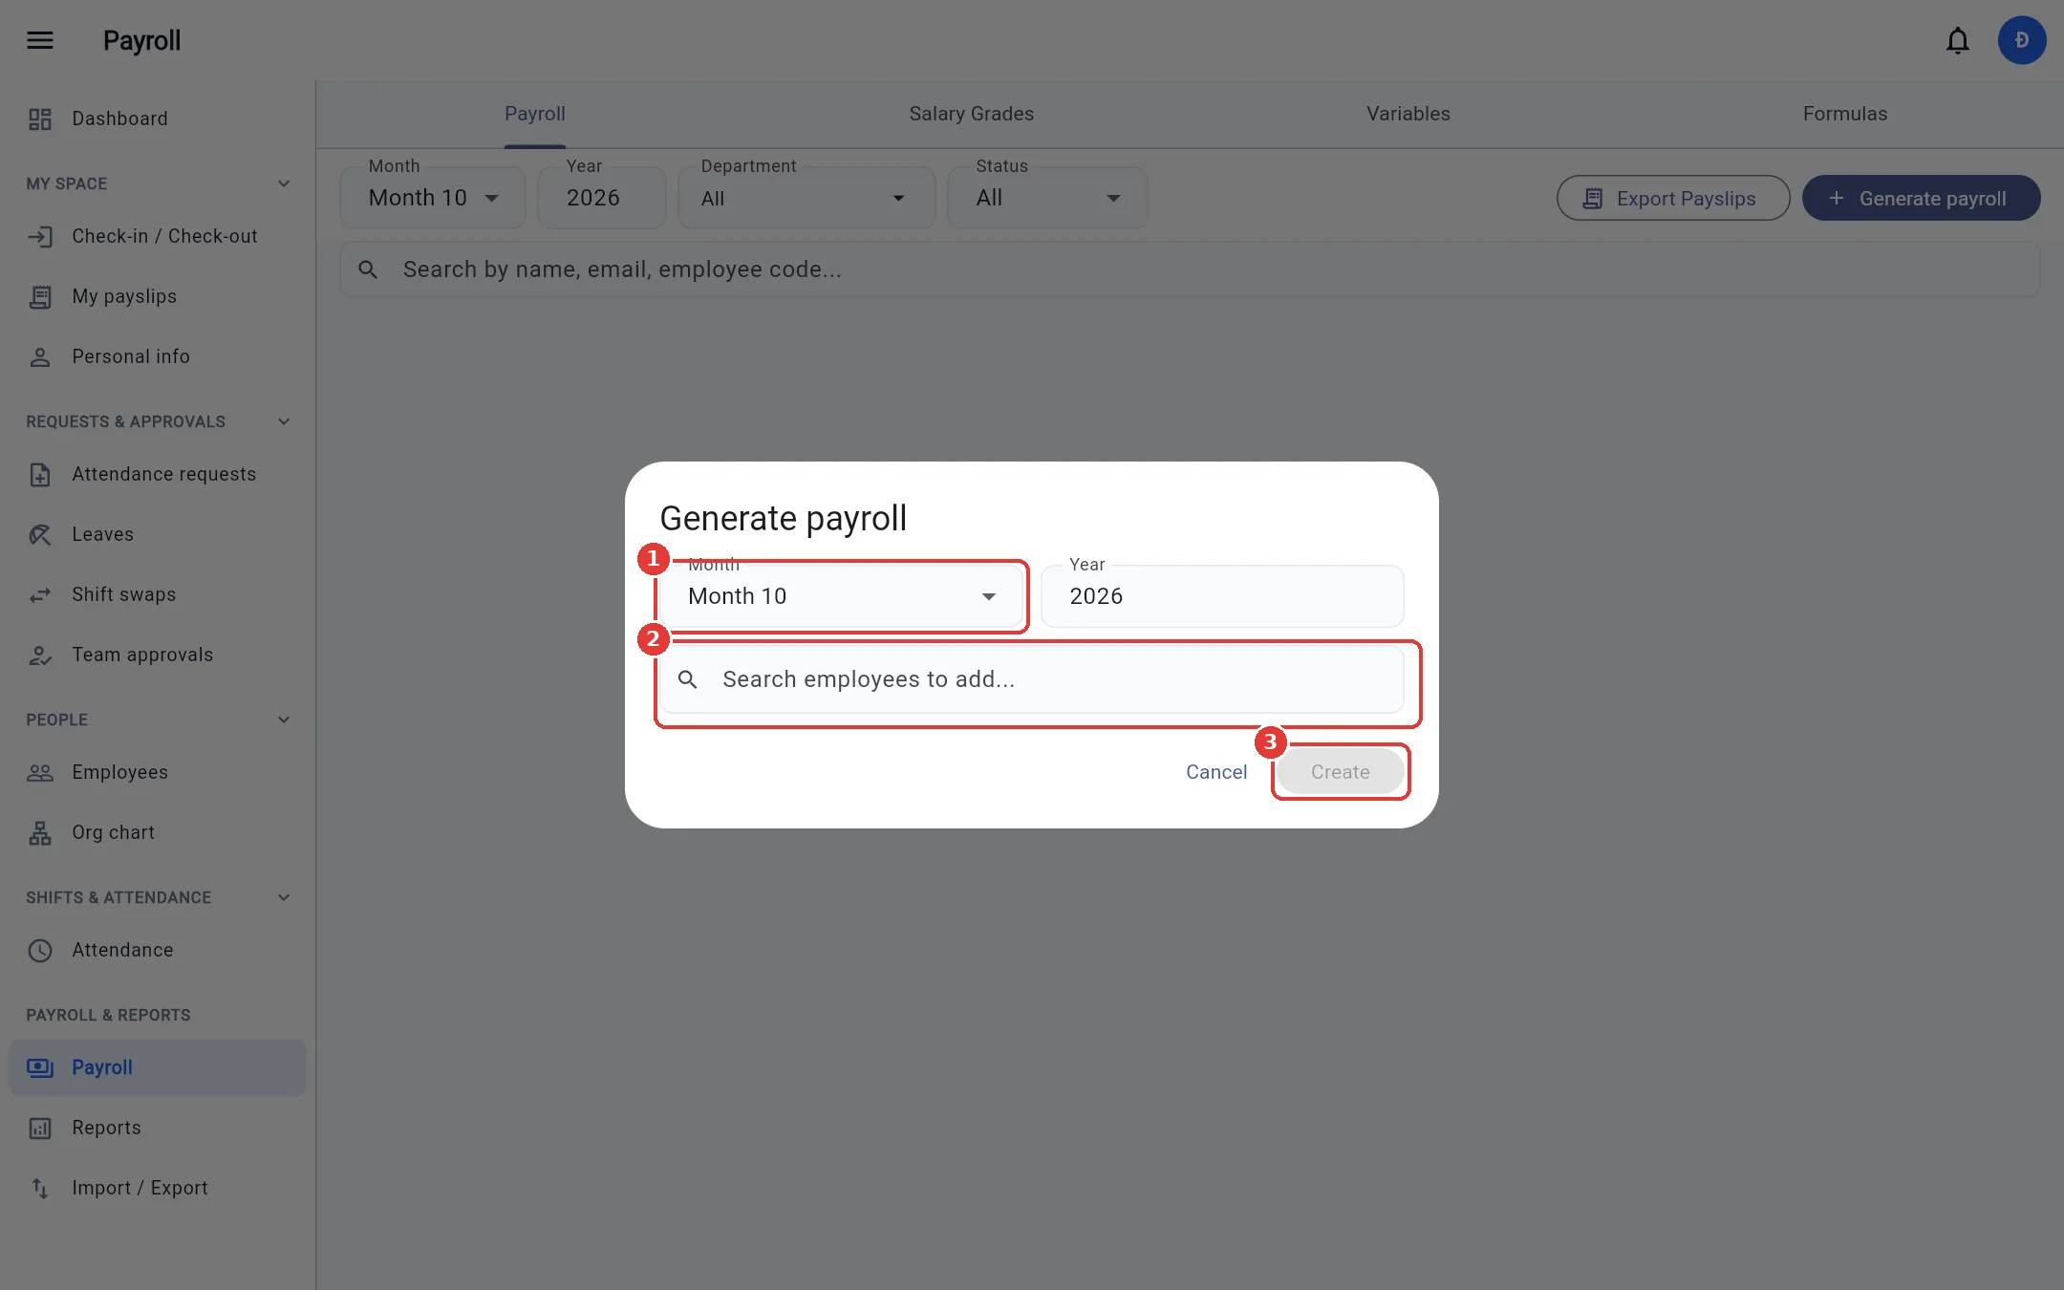Collapse the PEOPLE section

point(284,720)
